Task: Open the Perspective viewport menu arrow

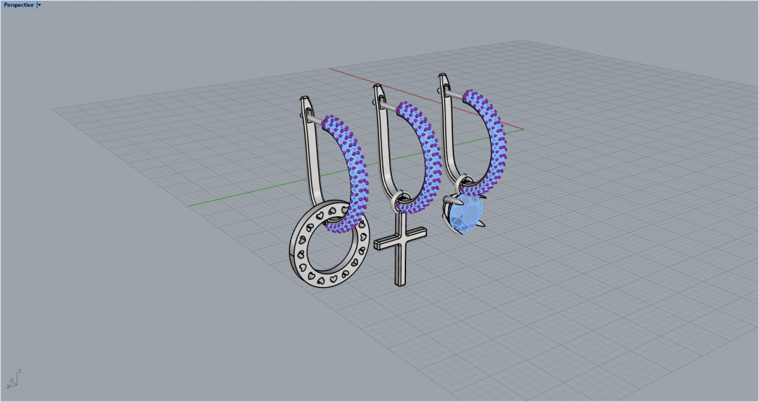Action: (39, 4)
